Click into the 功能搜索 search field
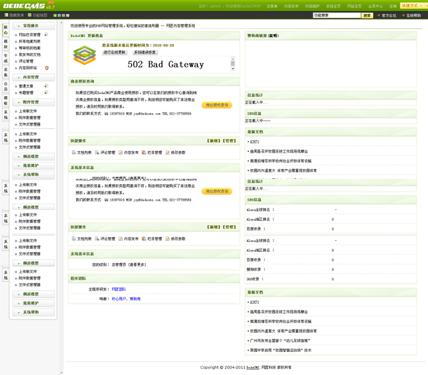 (336, 15)
